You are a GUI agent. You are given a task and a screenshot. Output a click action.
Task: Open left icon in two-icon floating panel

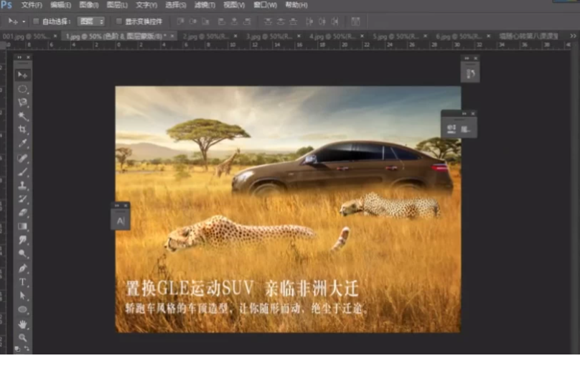[x=452, y=128]
